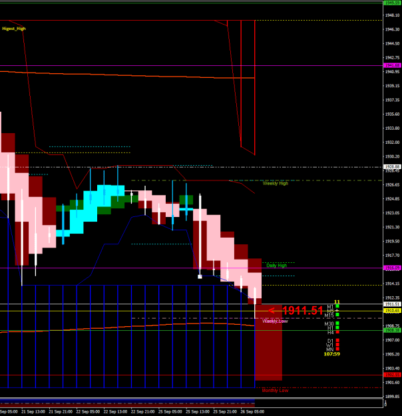Click the '22 Sep 05:00' time axis label

click(x=88, y=412)
